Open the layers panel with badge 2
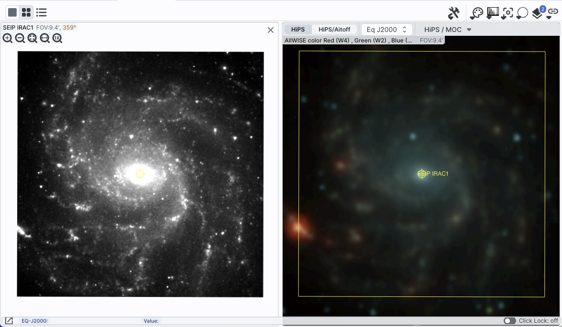562x327 pixels. 539,12
